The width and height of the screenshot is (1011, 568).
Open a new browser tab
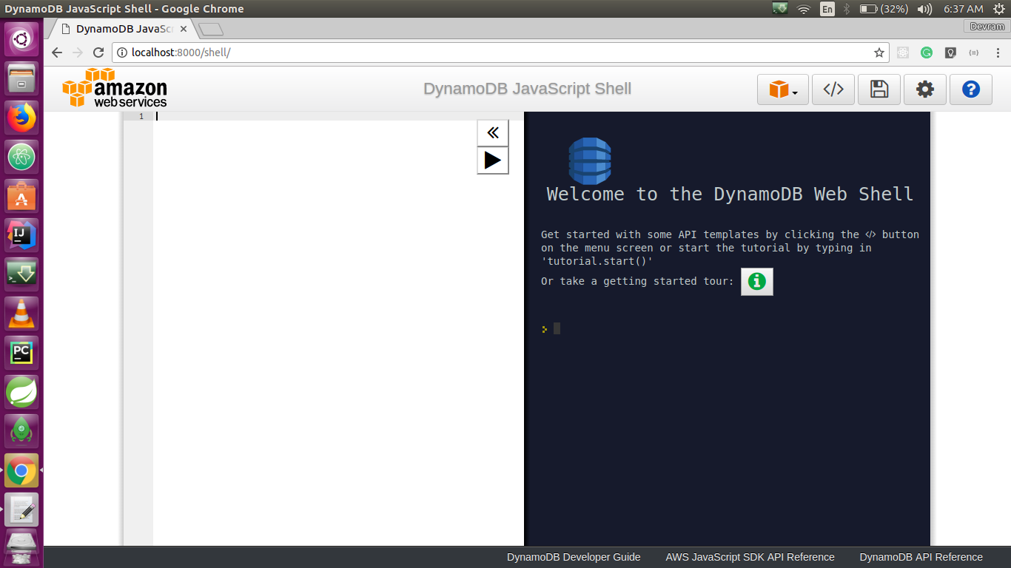pyautogui.click(x=211, y=30)
